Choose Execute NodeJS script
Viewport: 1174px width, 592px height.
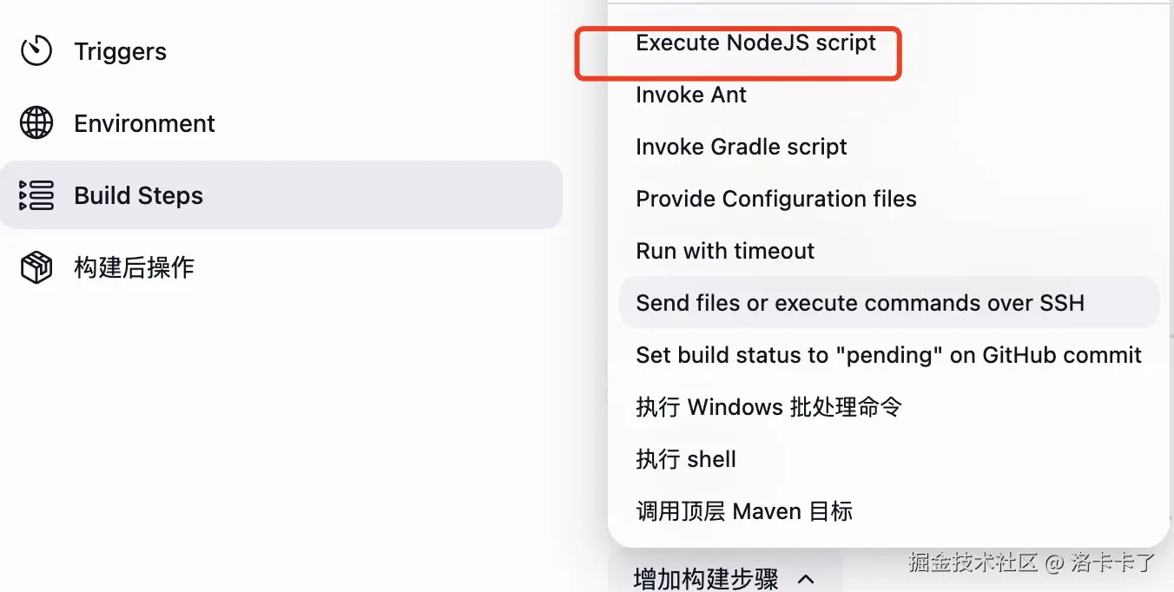755,43
